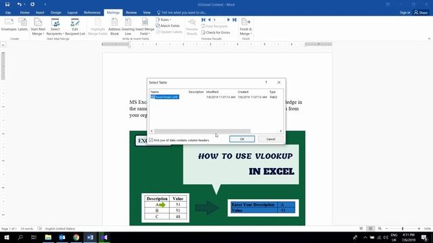Click the Select Table horizontal scrollbar thumb
This screenshot has width=433, height=243.
coord(202,131)
